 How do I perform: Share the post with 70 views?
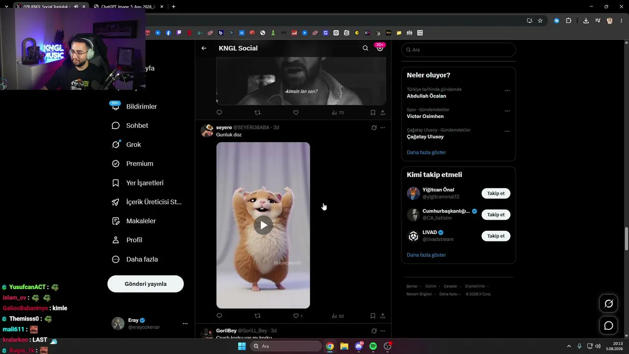(383, 113)
